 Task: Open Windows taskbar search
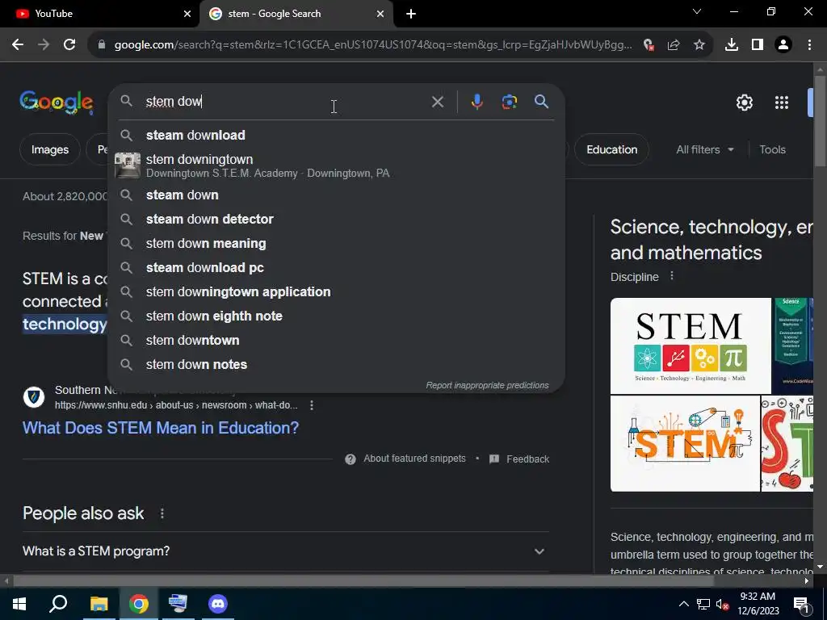[58, 604]
